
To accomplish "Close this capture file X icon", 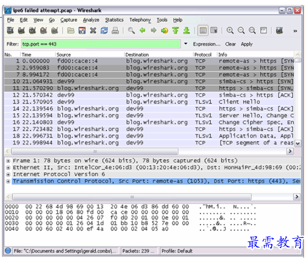I will point(93,30).
